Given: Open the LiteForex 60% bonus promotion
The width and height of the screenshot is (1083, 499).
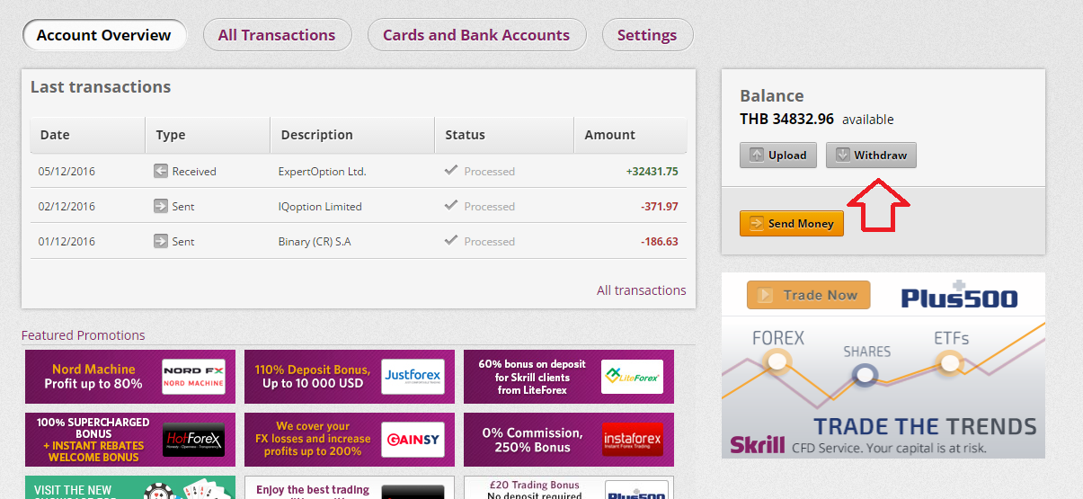Looking at the screenshot, I should coord(569,376).
